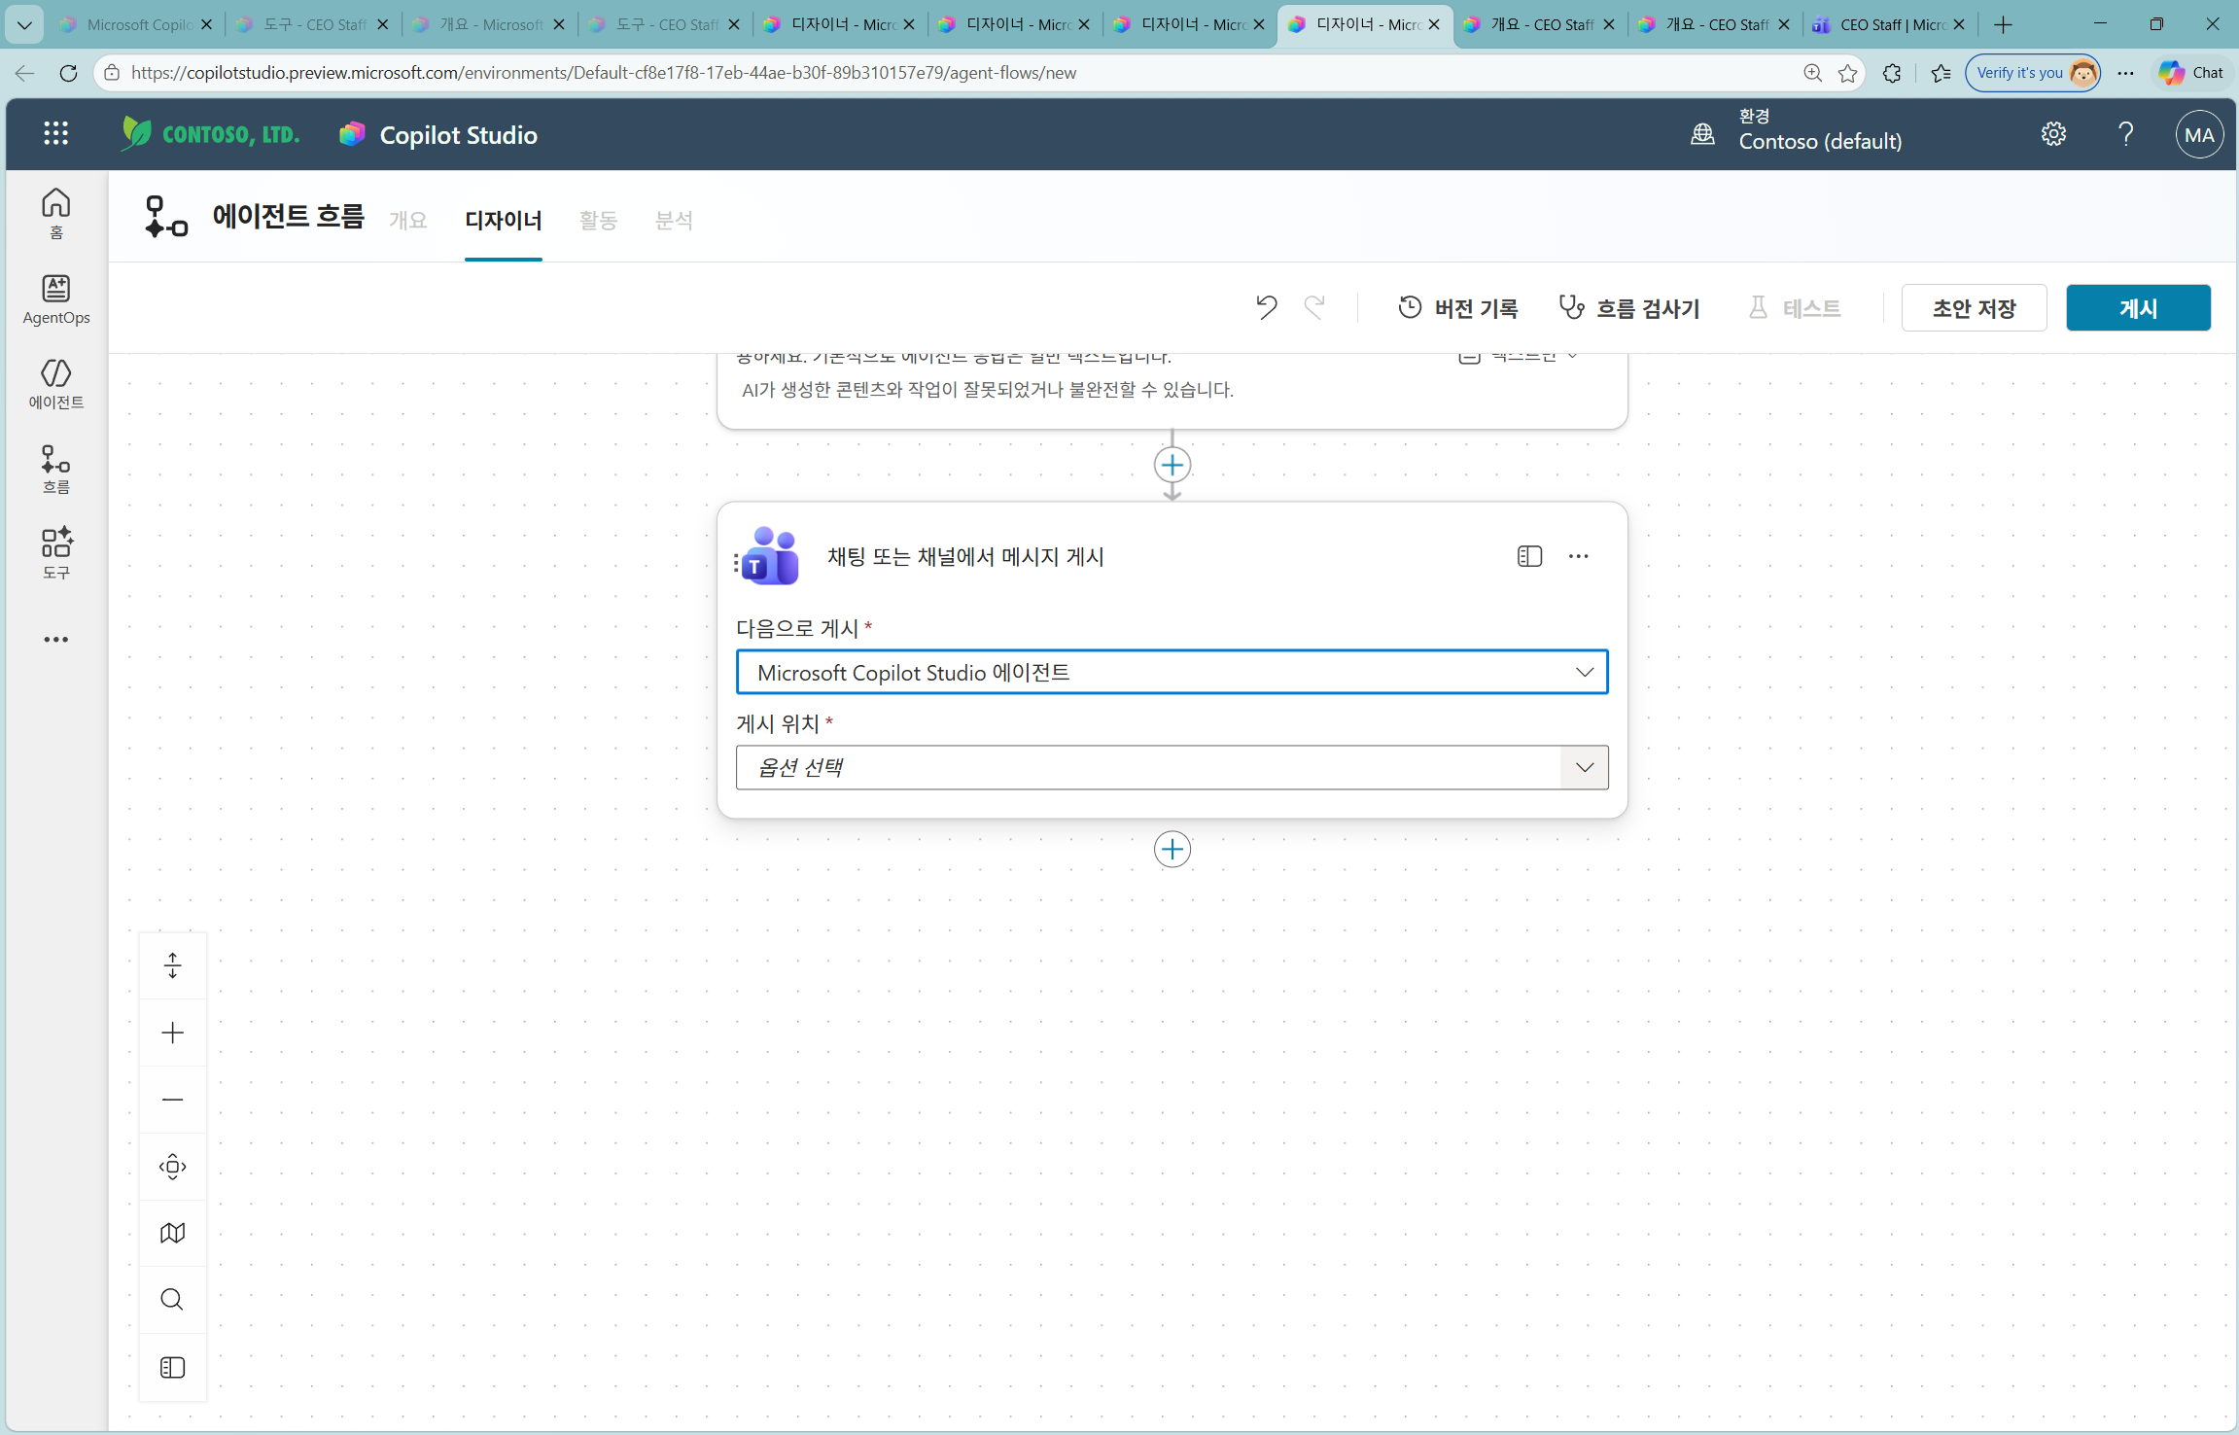2239x1435 pixels.
Task: Redo the last designer change
Action: tap(1314, 308)
